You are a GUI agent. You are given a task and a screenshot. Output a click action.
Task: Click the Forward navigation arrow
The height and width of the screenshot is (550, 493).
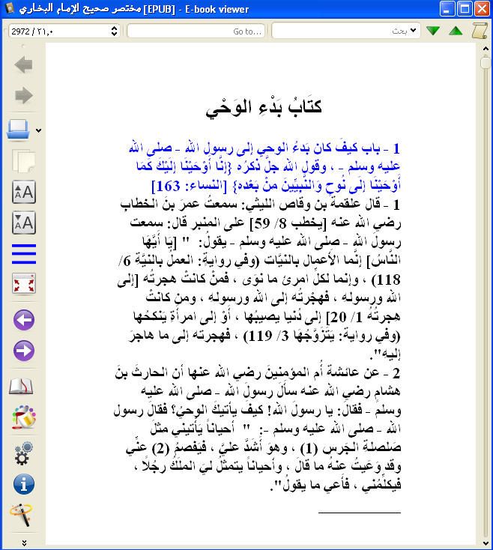coord(23,96)
